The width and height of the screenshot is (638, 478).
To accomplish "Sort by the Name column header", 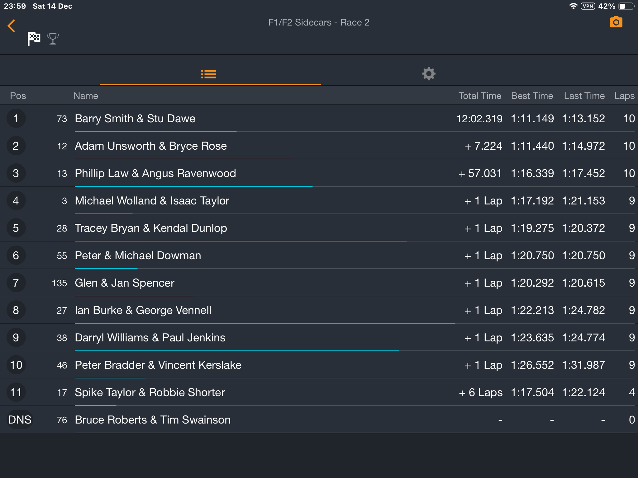I will click(86, 96).
